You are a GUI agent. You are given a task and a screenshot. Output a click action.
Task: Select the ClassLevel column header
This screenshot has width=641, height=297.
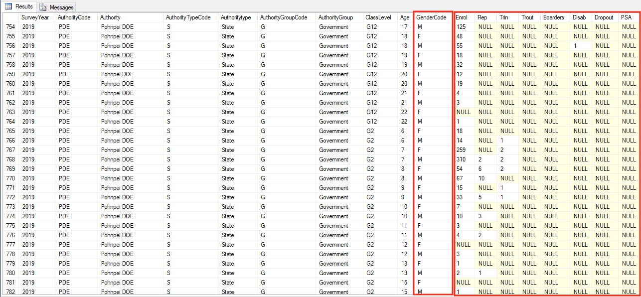[377, 17]
